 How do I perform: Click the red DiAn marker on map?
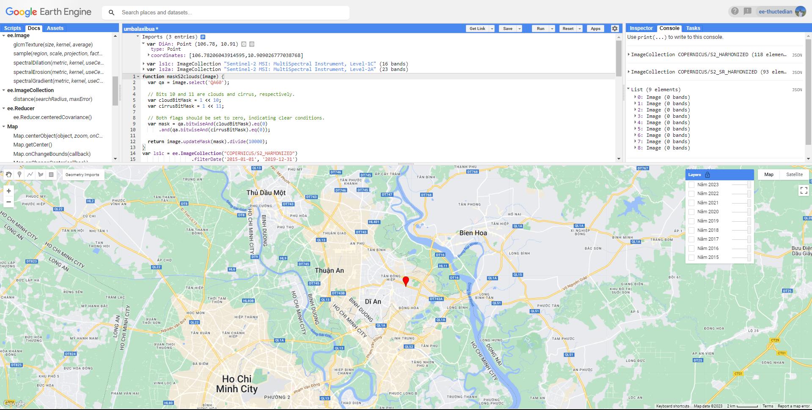pos(406,281)
